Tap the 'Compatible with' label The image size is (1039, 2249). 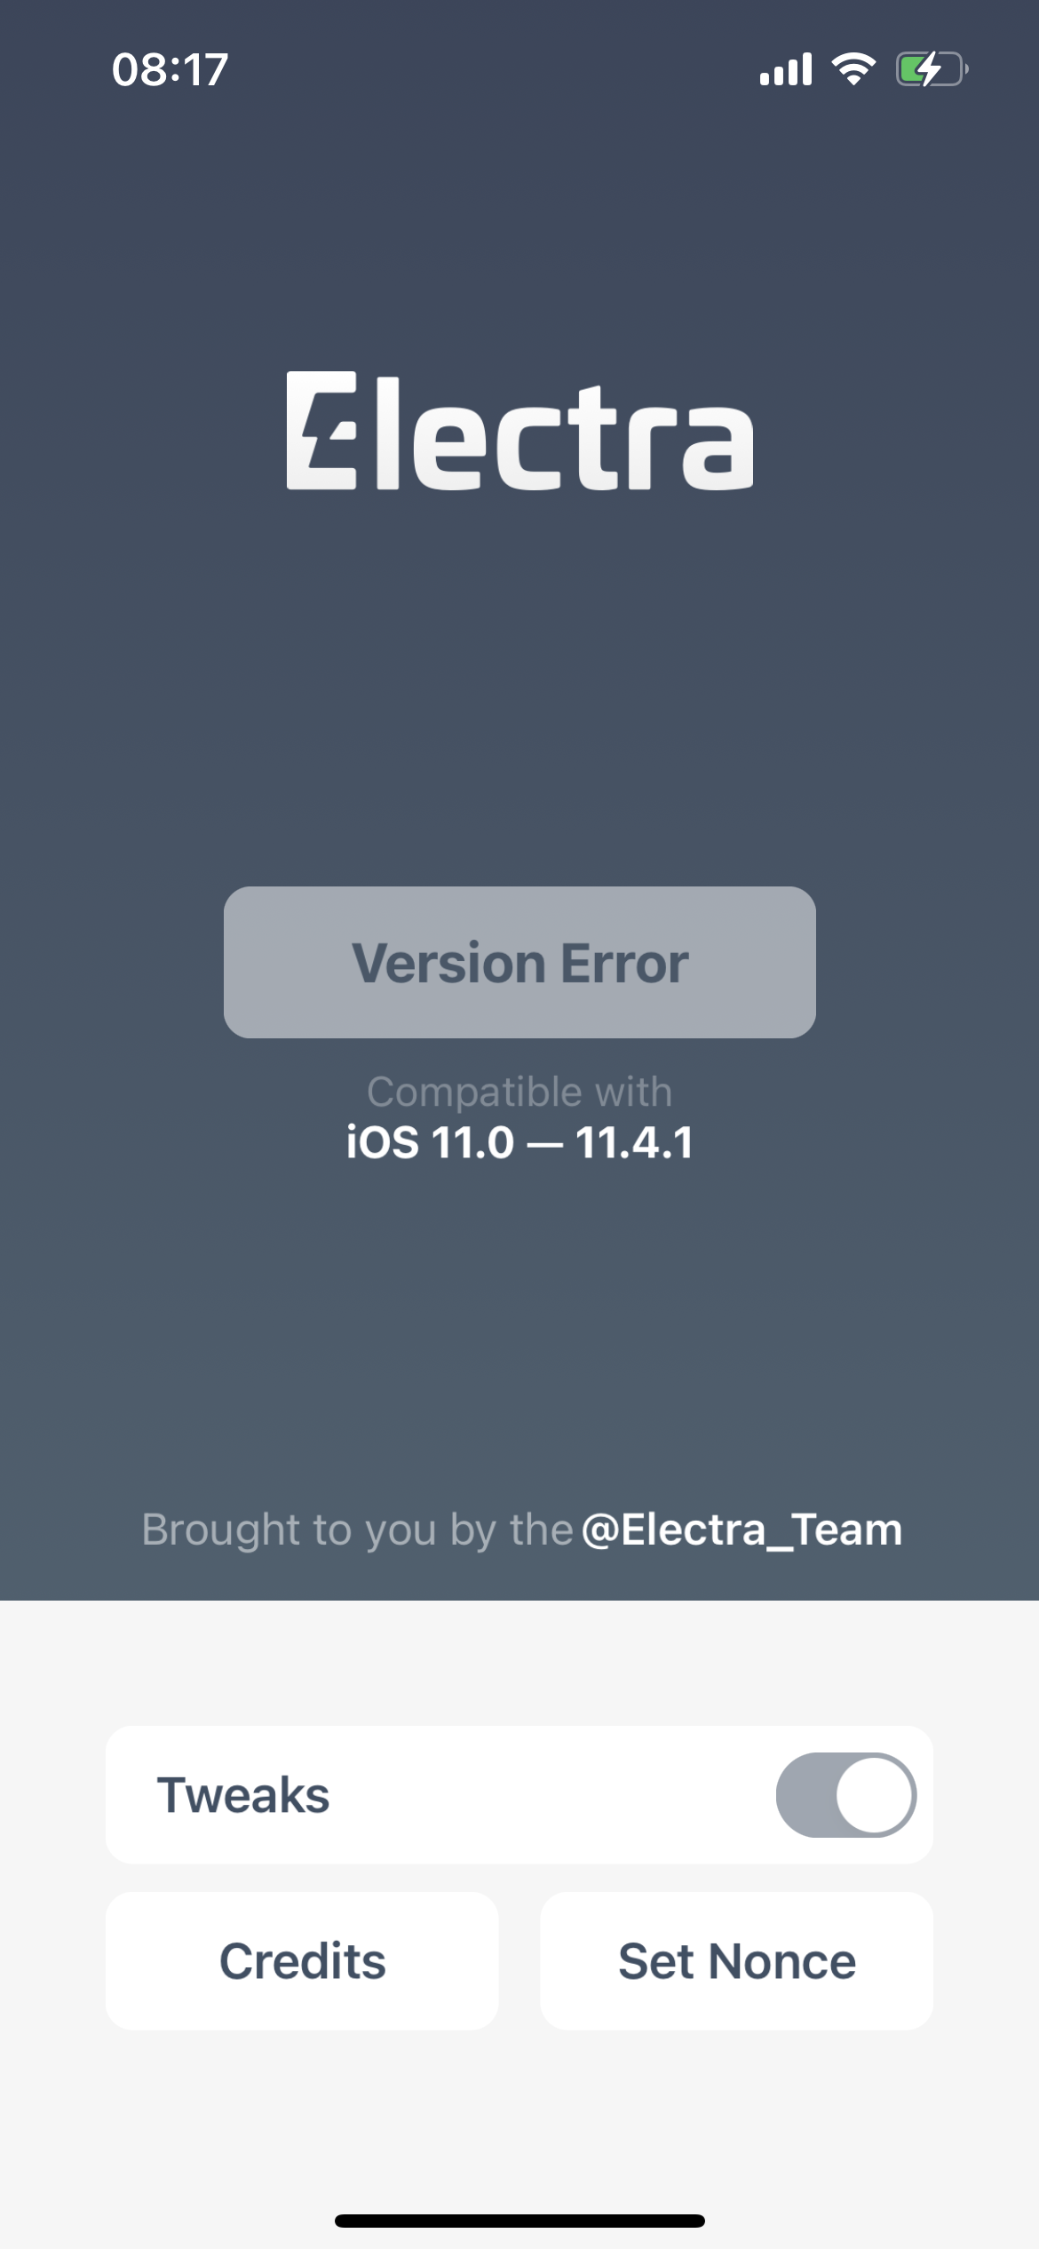519,1093
